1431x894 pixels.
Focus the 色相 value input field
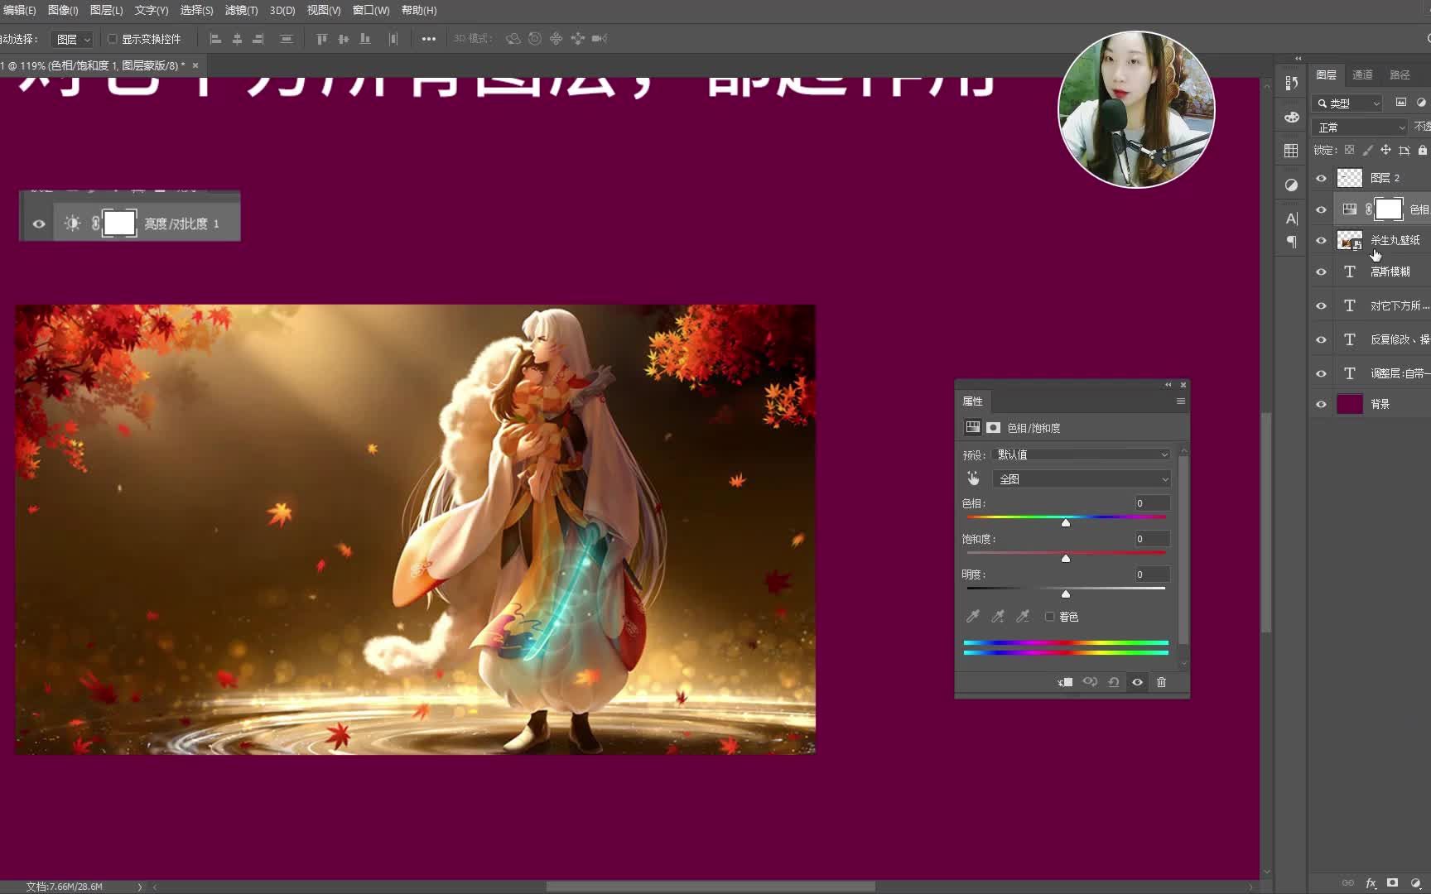[x=1152, y=503]
